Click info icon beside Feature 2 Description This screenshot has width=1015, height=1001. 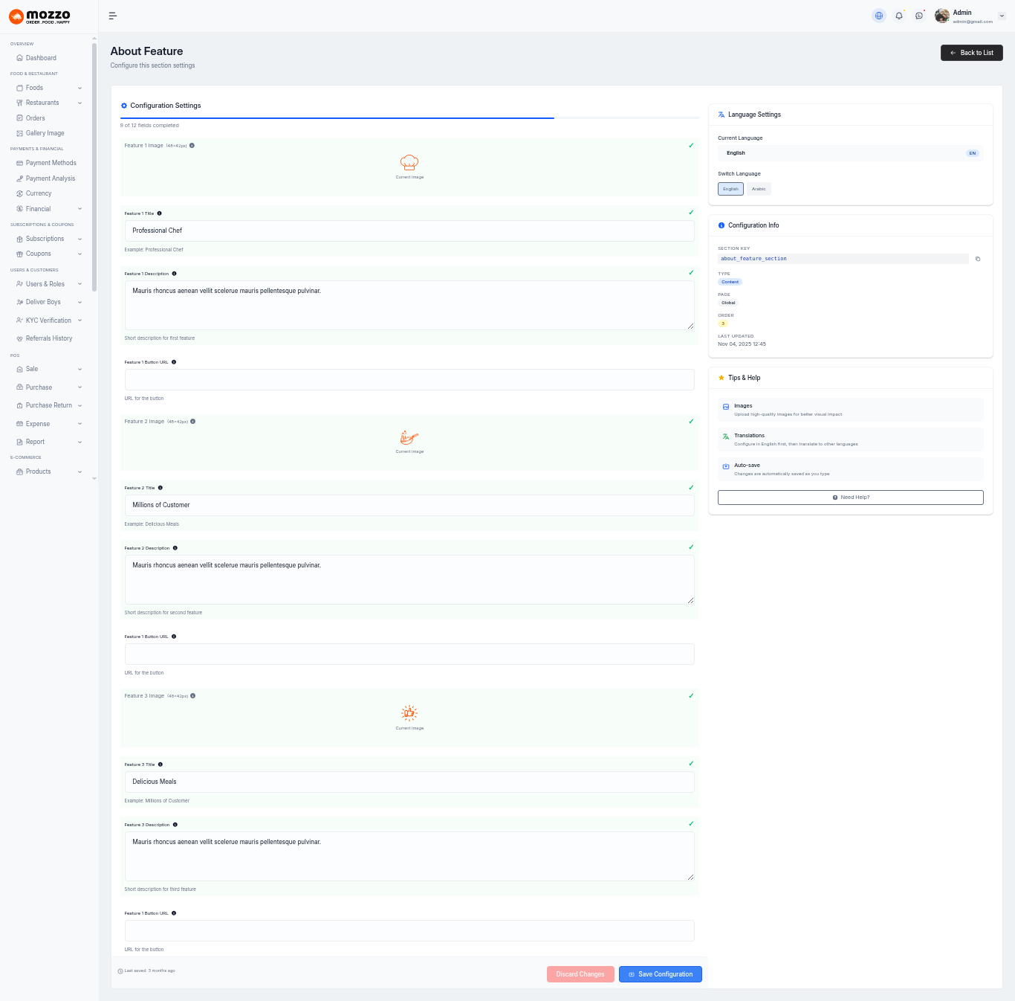175,548
